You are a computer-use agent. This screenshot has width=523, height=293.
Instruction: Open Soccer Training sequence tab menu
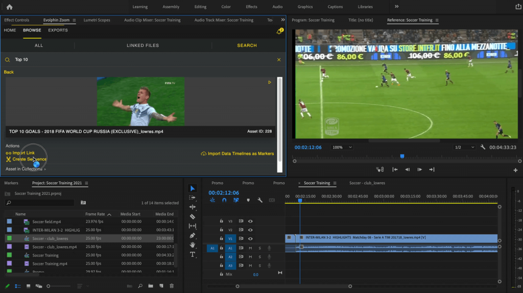coord(335,183)
